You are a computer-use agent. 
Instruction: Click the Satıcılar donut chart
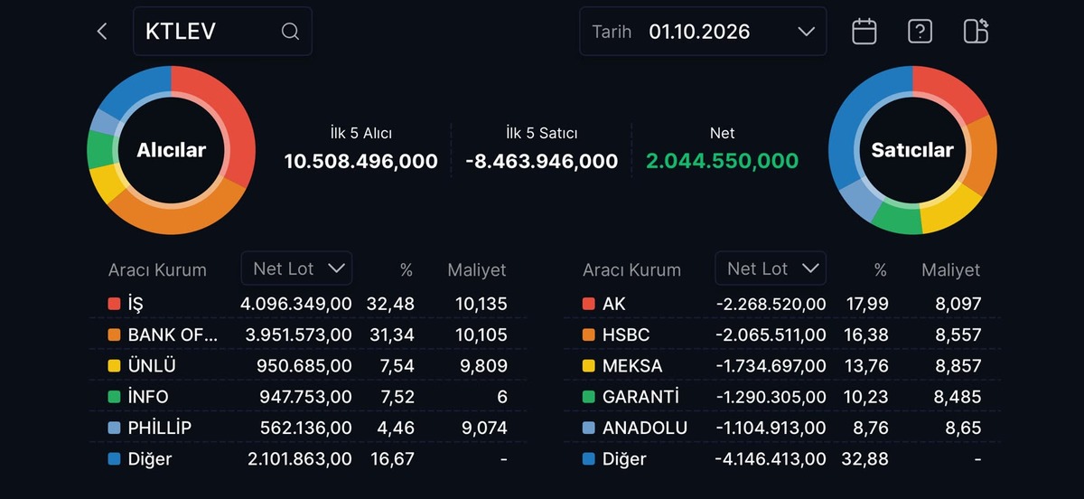912,150
